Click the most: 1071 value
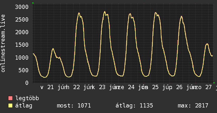The width and height of the screenshot is (217, 113). pos(74,106)
